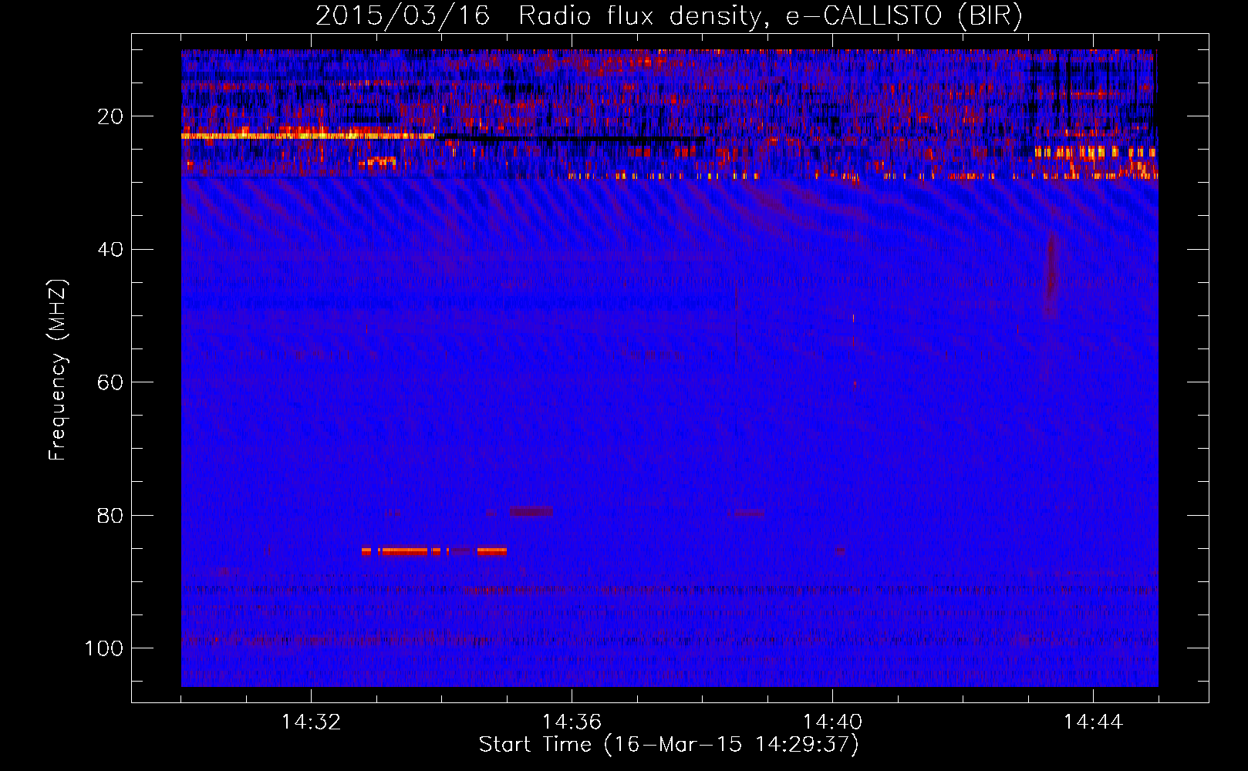Select the 14:32 time tick label
Screen dimensions: 1248x771
[x=311, y=722]
